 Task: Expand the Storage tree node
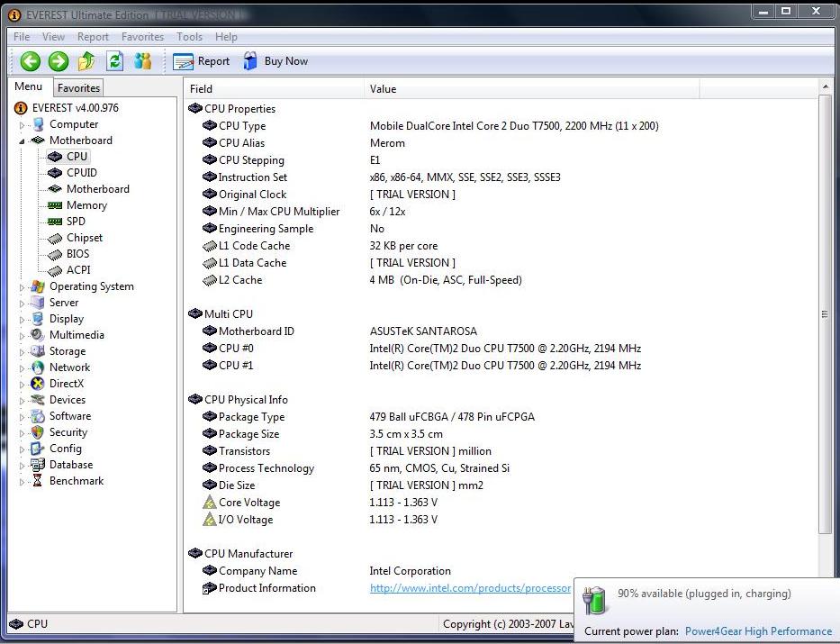(22, 352)
